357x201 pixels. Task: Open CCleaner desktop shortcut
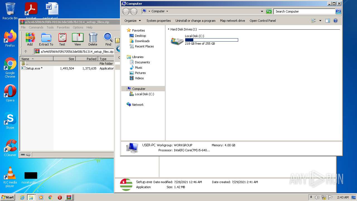10,148
